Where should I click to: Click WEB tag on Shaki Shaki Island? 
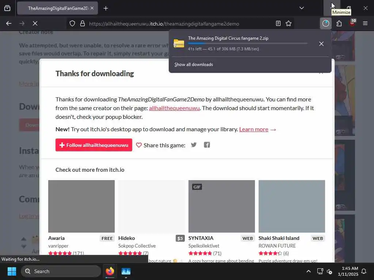[318, 238]
